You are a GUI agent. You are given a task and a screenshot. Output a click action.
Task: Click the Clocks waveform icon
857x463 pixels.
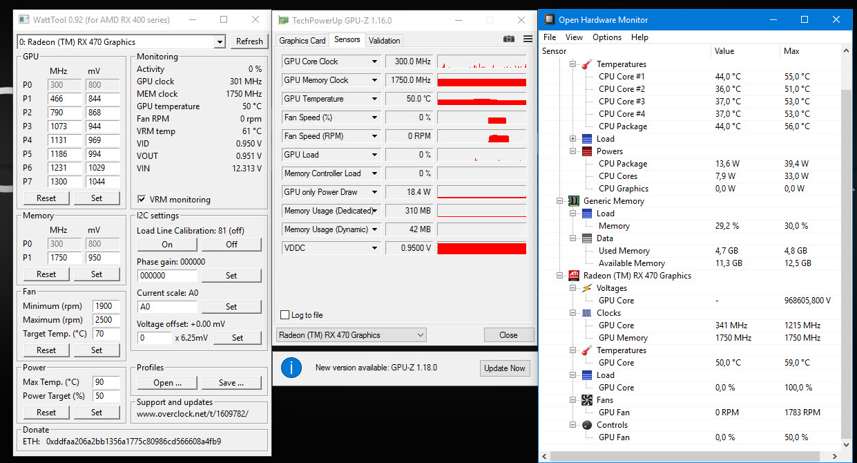point(586,313)
